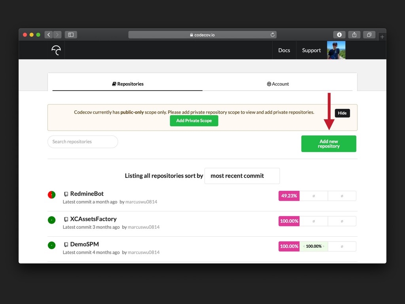Open Safari downloads icon
The image size is (405, 304).
pos(339,35)
